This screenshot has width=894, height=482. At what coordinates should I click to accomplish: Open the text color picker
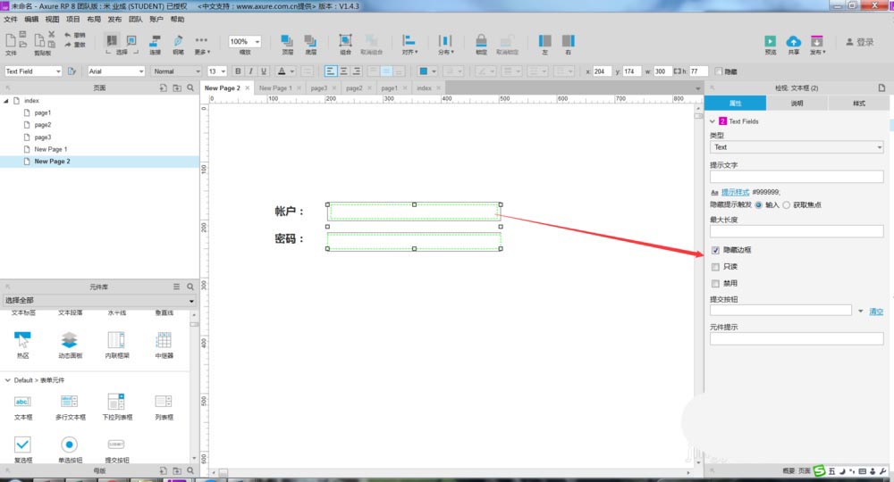click(x=285, y=71)
